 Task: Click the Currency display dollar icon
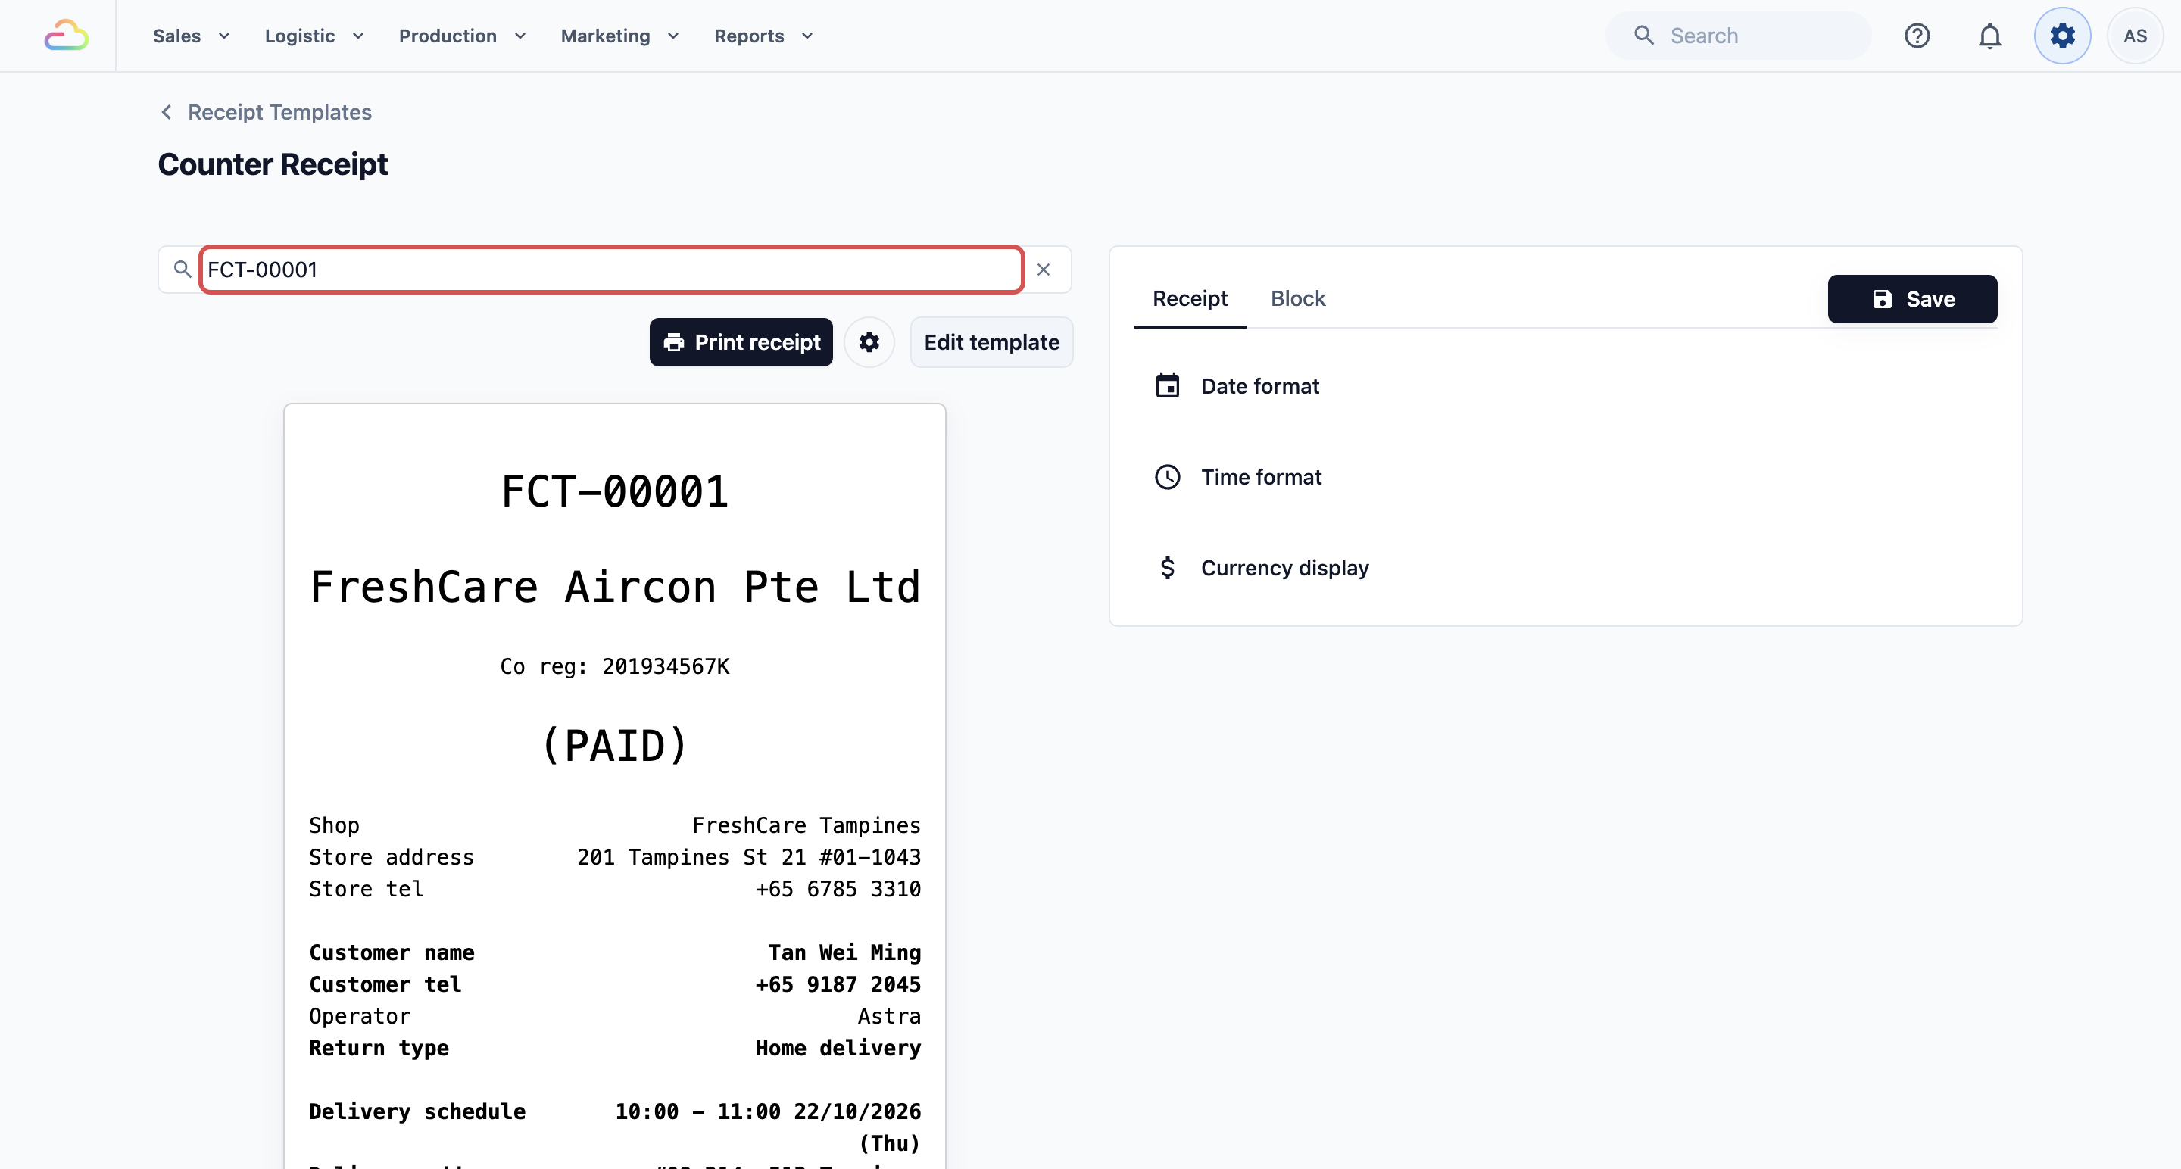point(1168,568)
